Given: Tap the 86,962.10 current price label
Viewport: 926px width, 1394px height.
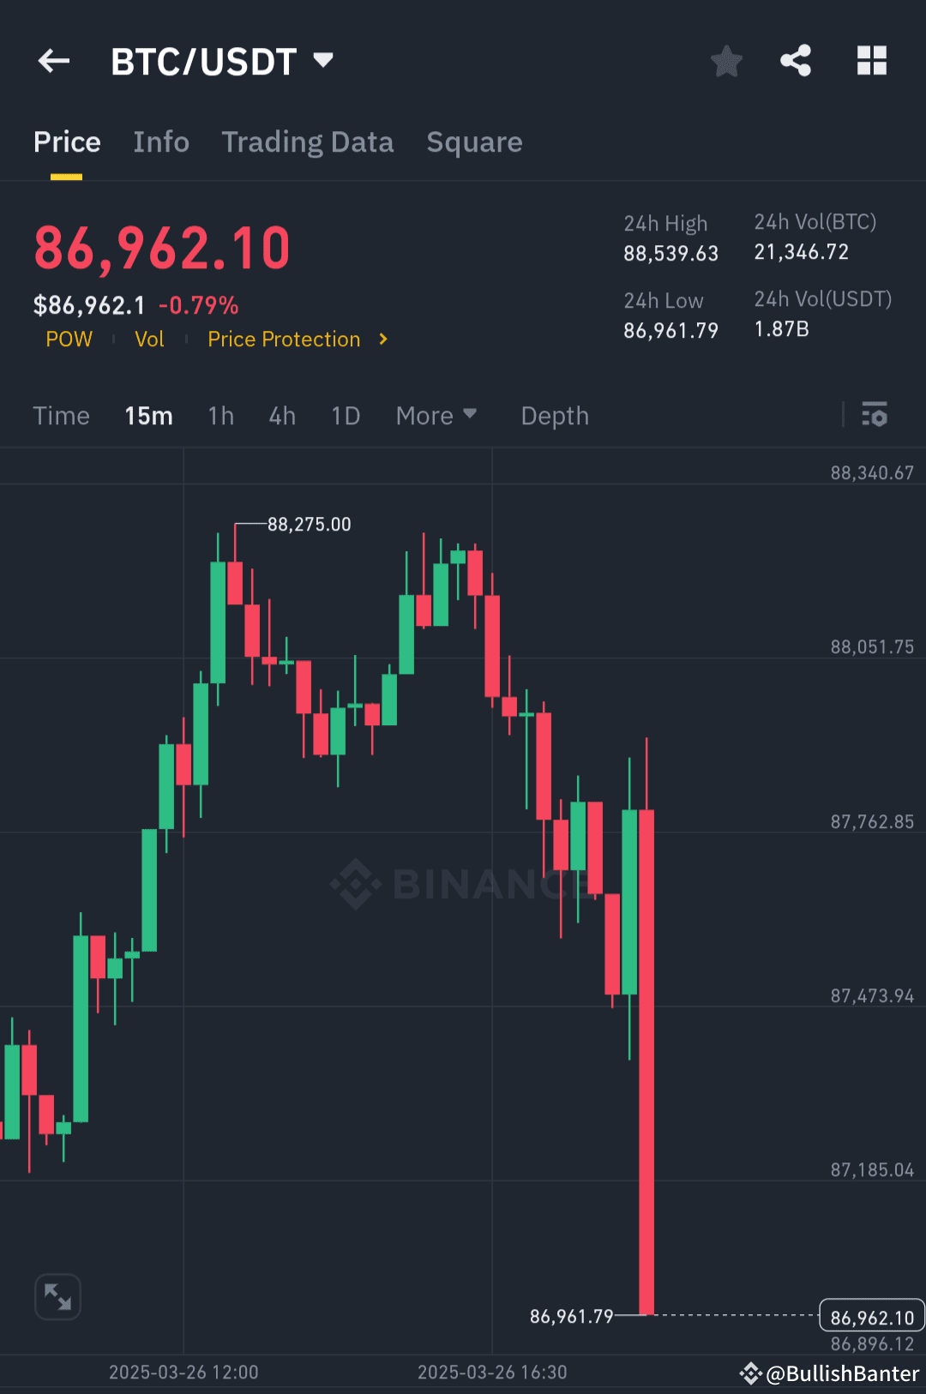Looking at the screenshot, I should (x=871, y=1317).
